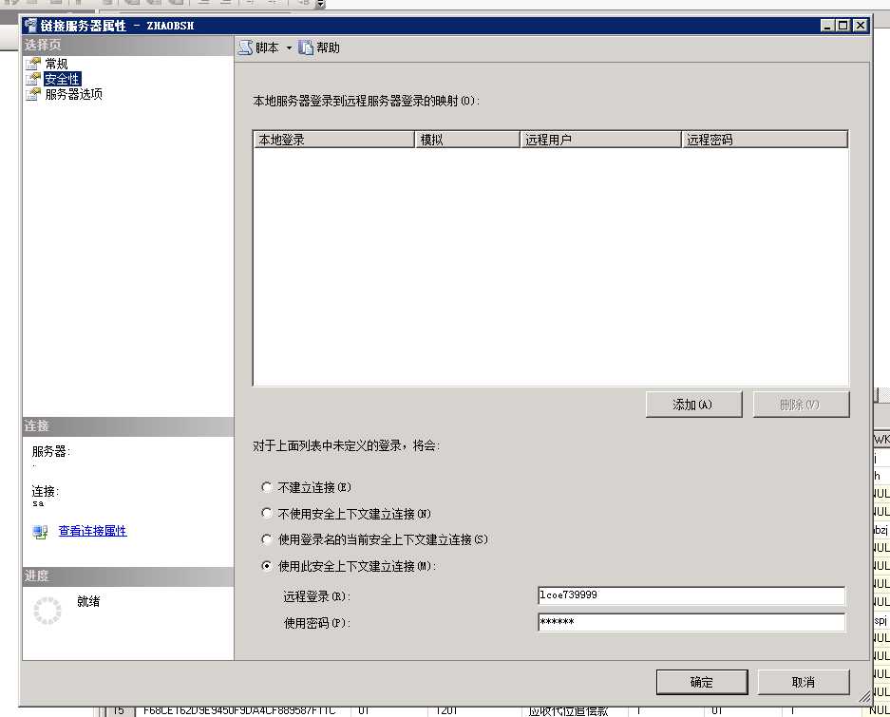This screenshot has height=717, width=890.
Task: Click the 帮助 (Help) toolbar button
Action: [319, 47]
